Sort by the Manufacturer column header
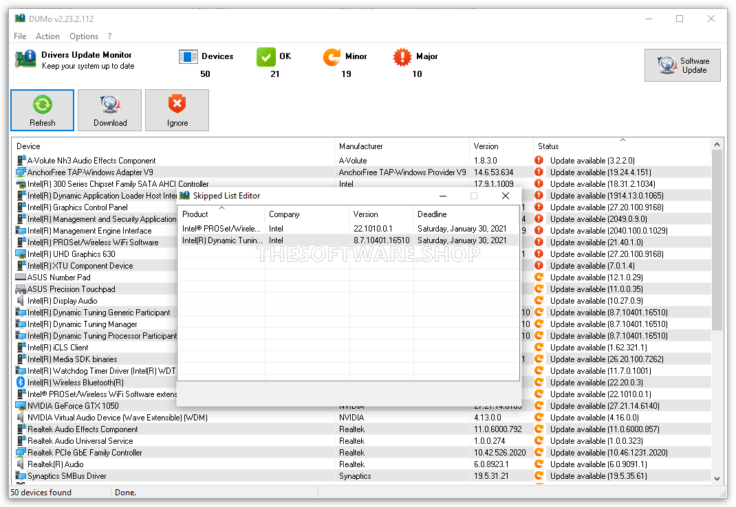Viewport: 736px width, 507px height. click(402, 146)
